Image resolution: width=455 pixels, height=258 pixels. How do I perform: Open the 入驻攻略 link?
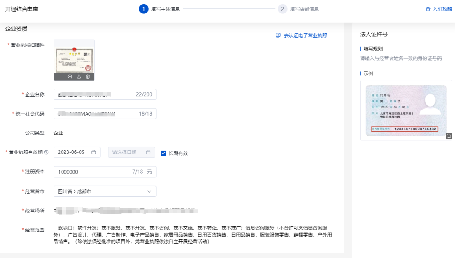point(439,8)
